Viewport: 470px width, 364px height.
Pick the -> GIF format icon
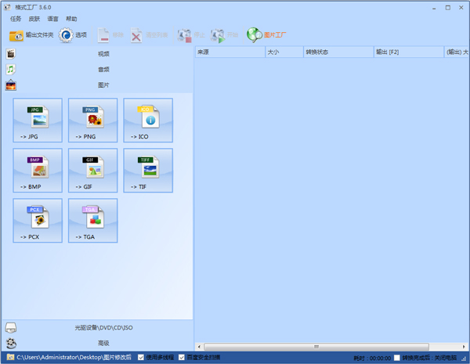pyautogui.click(x=92, y=170)
